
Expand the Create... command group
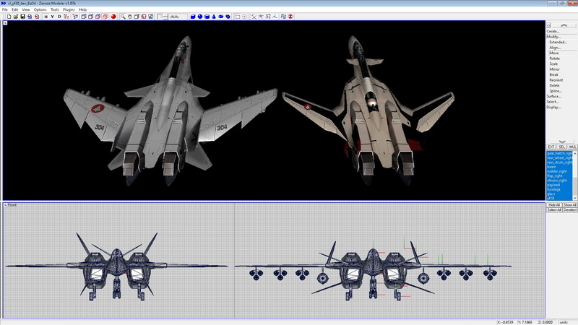553,31
